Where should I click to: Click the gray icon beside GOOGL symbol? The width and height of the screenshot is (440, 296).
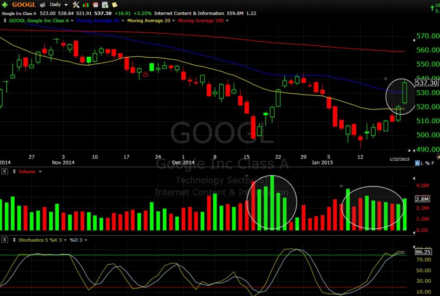[x=43, y=4]
